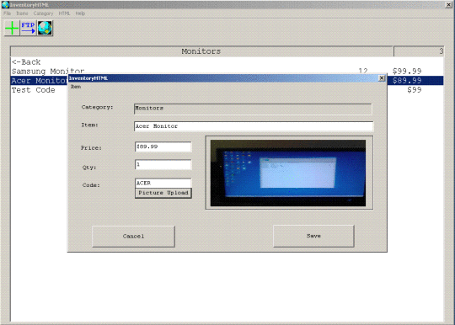The width and height of the screenshot is (455, 325).
Task: Click the Picture Upload button
Action: click(x=163, y=193)
